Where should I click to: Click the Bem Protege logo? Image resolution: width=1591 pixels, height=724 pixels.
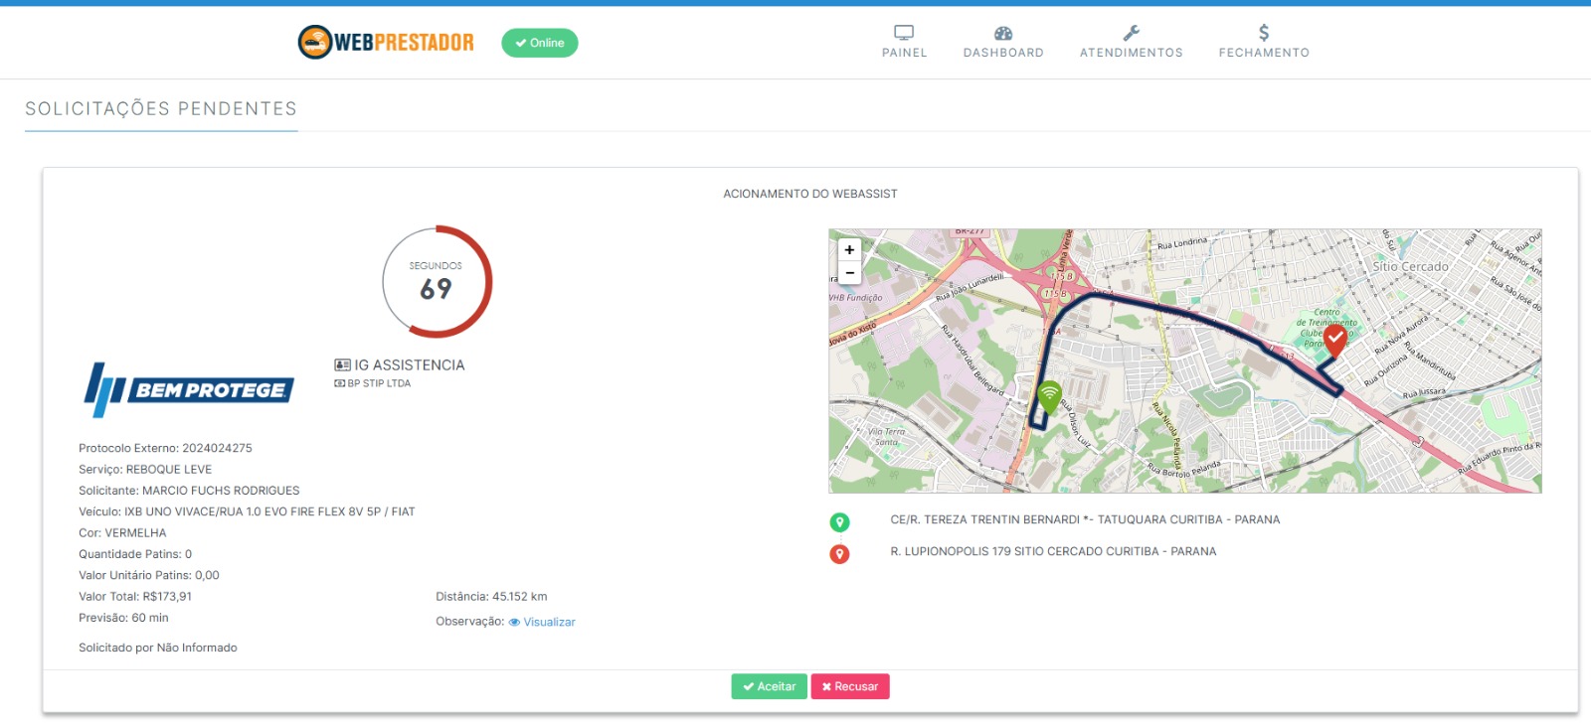pos(190,389)
